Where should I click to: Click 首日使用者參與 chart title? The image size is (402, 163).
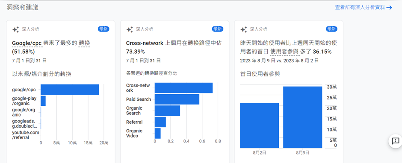point(260,74)
